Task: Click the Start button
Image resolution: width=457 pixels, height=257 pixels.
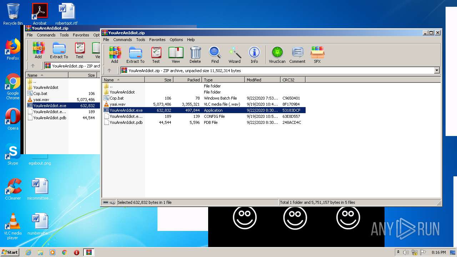Action: coord(10,252)
